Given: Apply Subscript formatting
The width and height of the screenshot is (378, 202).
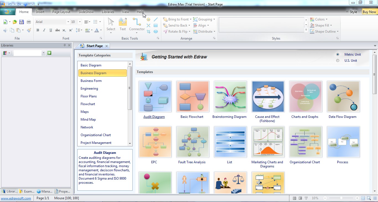Looking at the screenshot, I should pos(64,30).
